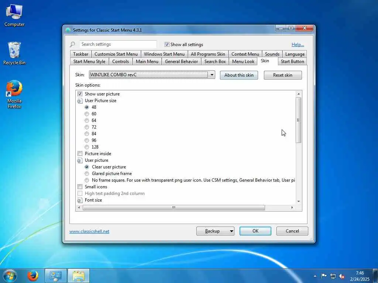Open the Windows Start Menu tab
The width and height of the screenshot is (378, 283).
tap(164, 54)
